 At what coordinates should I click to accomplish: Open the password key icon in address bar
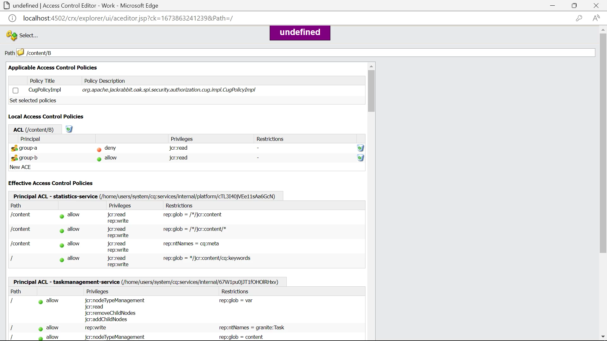coord(579,18)
